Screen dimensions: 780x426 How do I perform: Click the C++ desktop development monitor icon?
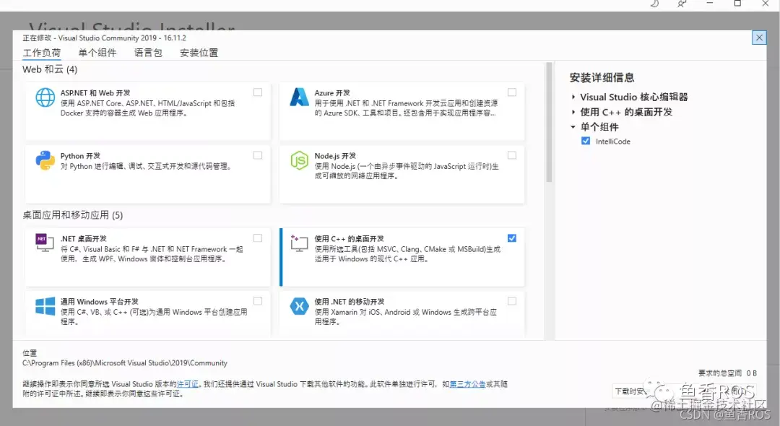pos(300,243)
